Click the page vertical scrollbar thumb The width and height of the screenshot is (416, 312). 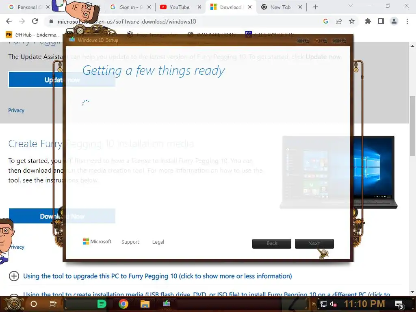pyautogui.click(x=412, y=126)
